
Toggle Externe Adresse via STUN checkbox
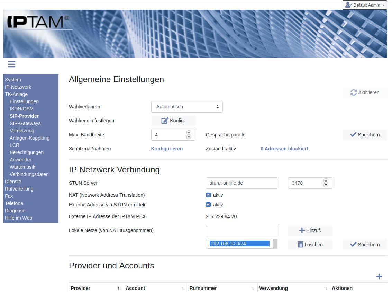pyautogui.click(x=208, y=205)
